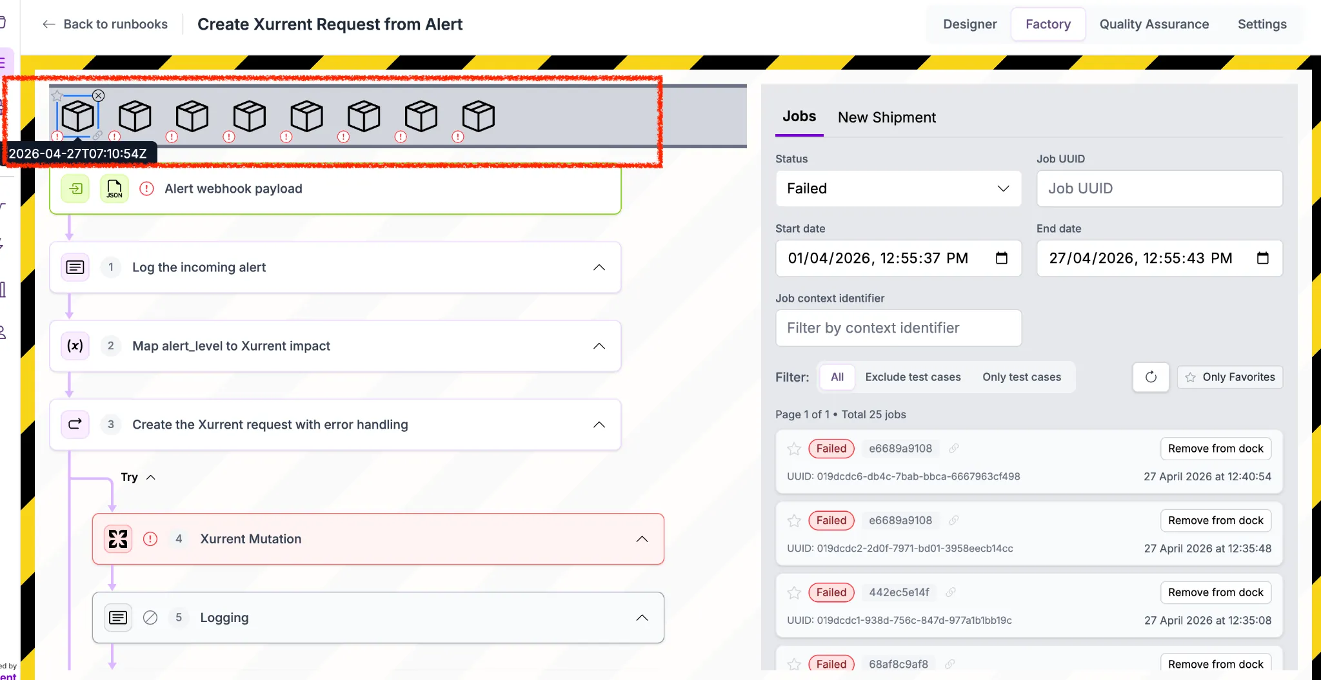Collapse the Log the incoming alert step

(x=599, y=267)
